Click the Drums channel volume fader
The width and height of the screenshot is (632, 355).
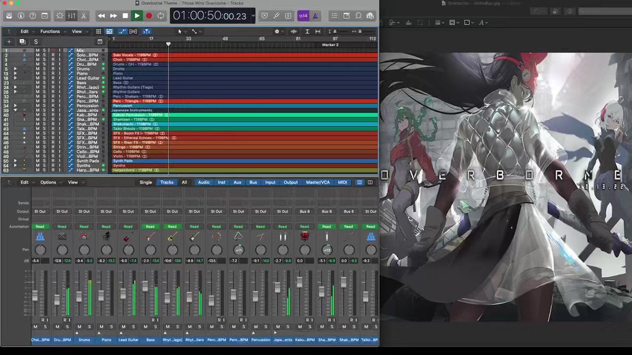tap(79, 296)
